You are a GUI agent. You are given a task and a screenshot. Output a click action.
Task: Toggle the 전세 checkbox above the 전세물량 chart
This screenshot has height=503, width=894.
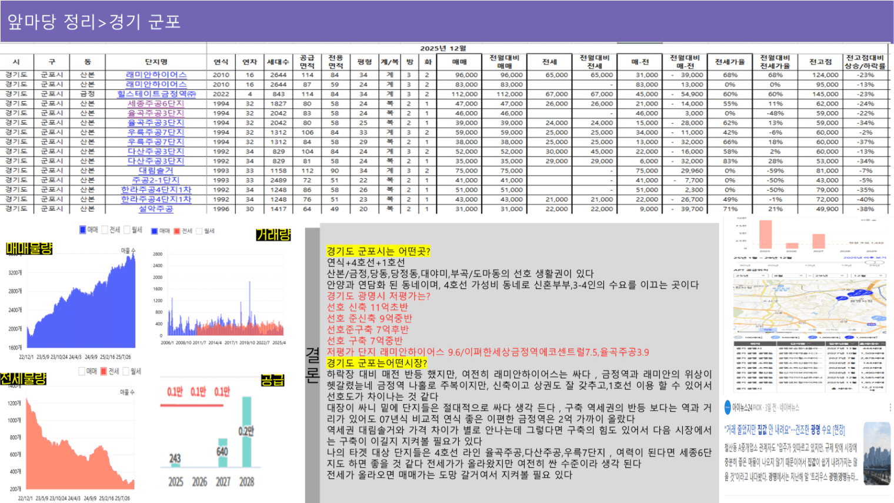tap(104, 371)
